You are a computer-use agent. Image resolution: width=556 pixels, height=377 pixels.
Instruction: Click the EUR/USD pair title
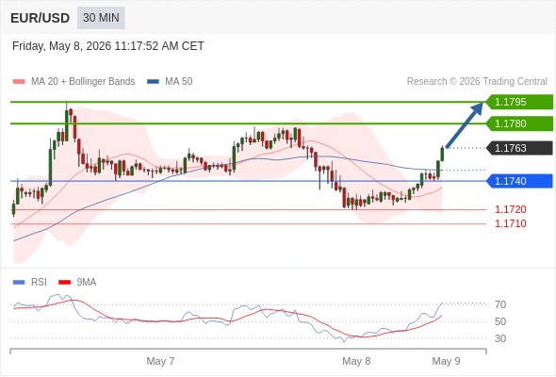click(x=41, y=18)
